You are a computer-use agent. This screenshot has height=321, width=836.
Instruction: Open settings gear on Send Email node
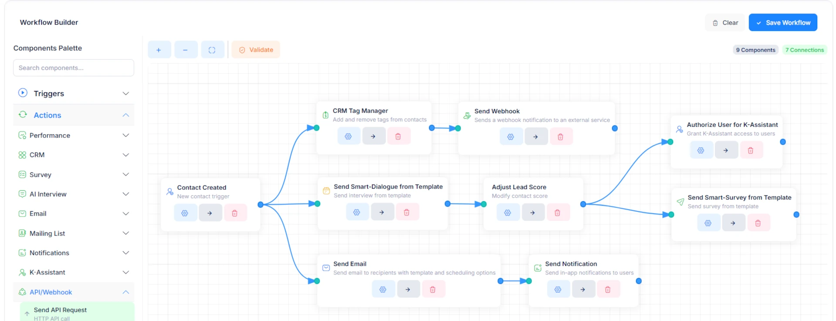click(x=383, y=289)
